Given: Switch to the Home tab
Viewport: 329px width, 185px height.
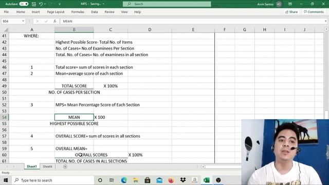Looking at the screenshot, I should coord(21,12).
